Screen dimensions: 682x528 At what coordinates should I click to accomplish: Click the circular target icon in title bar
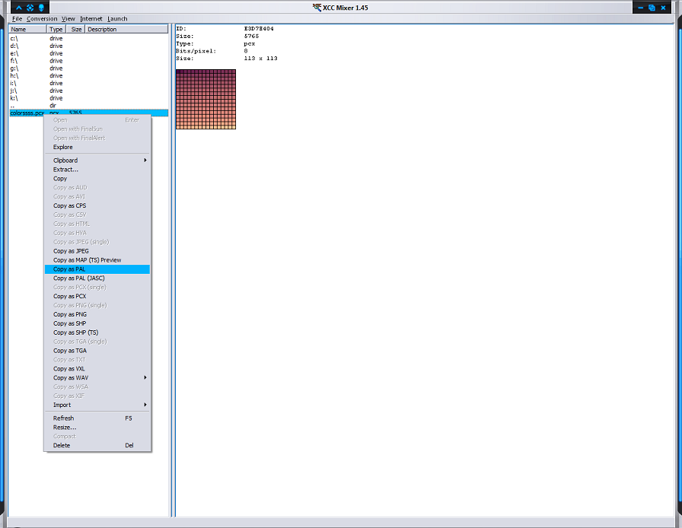(30, 8)
